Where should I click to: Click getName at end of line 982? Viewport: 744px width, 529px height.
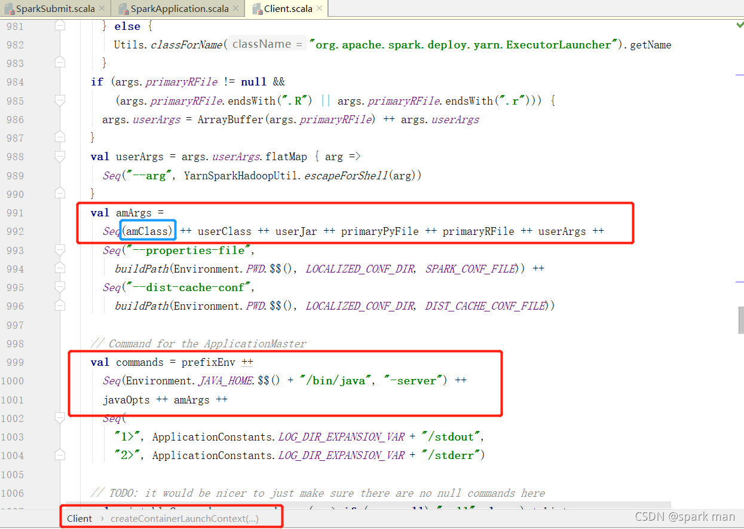coord(651,45)
